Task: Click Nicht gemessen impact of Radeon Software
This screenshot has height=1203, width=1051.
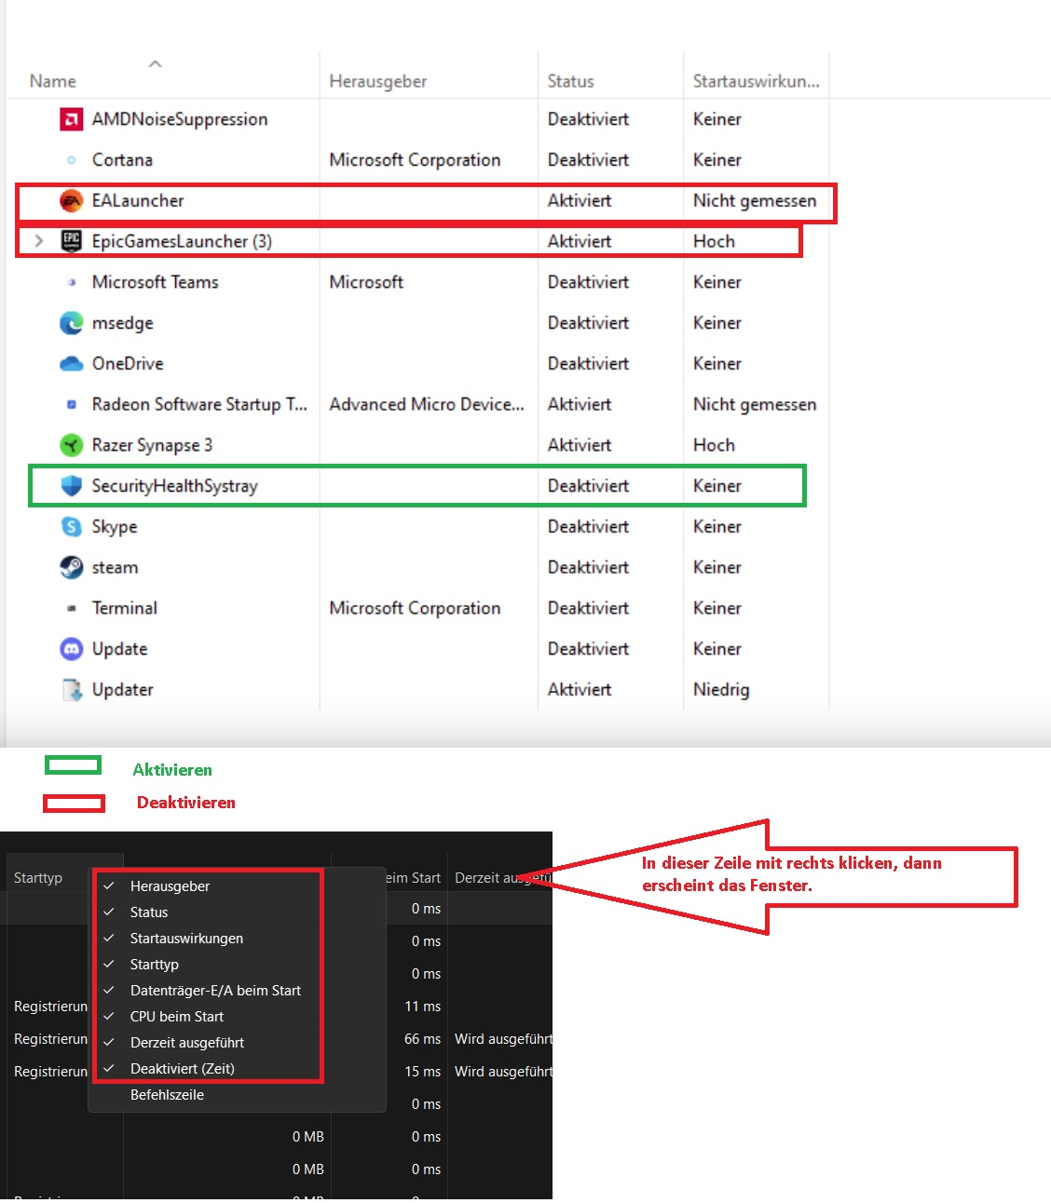Action: [755, 404]
